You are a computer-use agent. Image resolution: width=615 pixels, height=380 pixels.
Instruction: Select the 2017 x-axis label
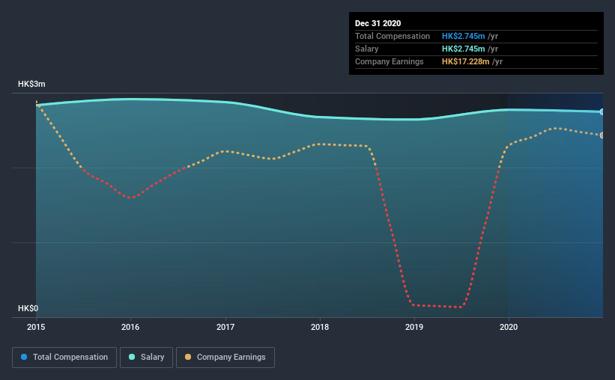[225, 327]
